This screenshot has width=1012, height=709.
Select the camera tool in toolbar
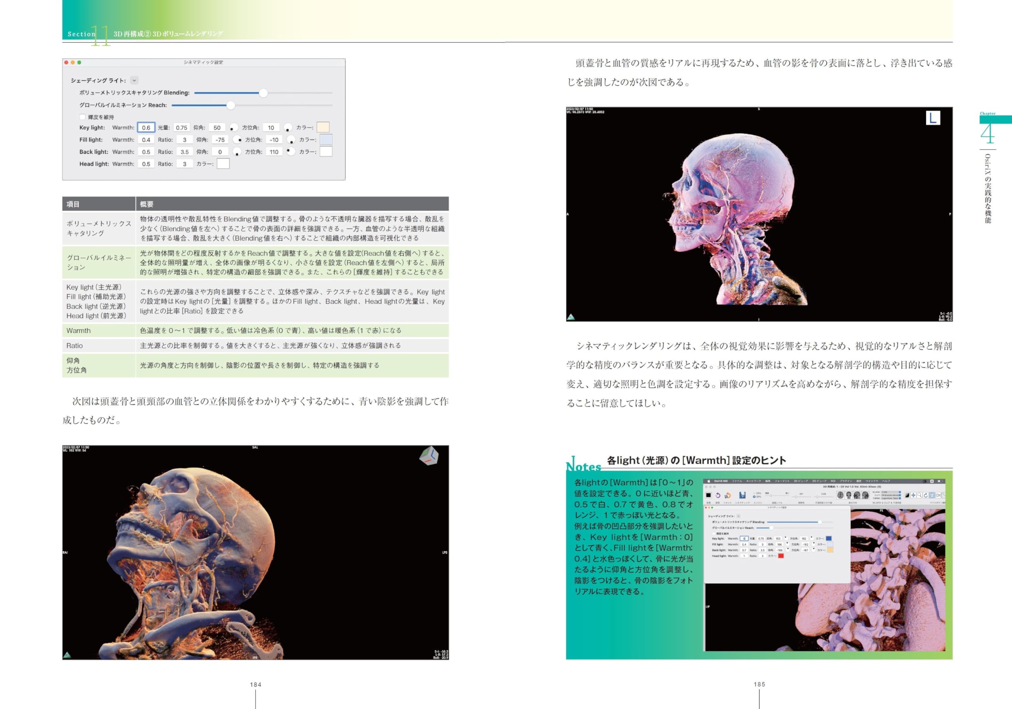tap(938, 495)
